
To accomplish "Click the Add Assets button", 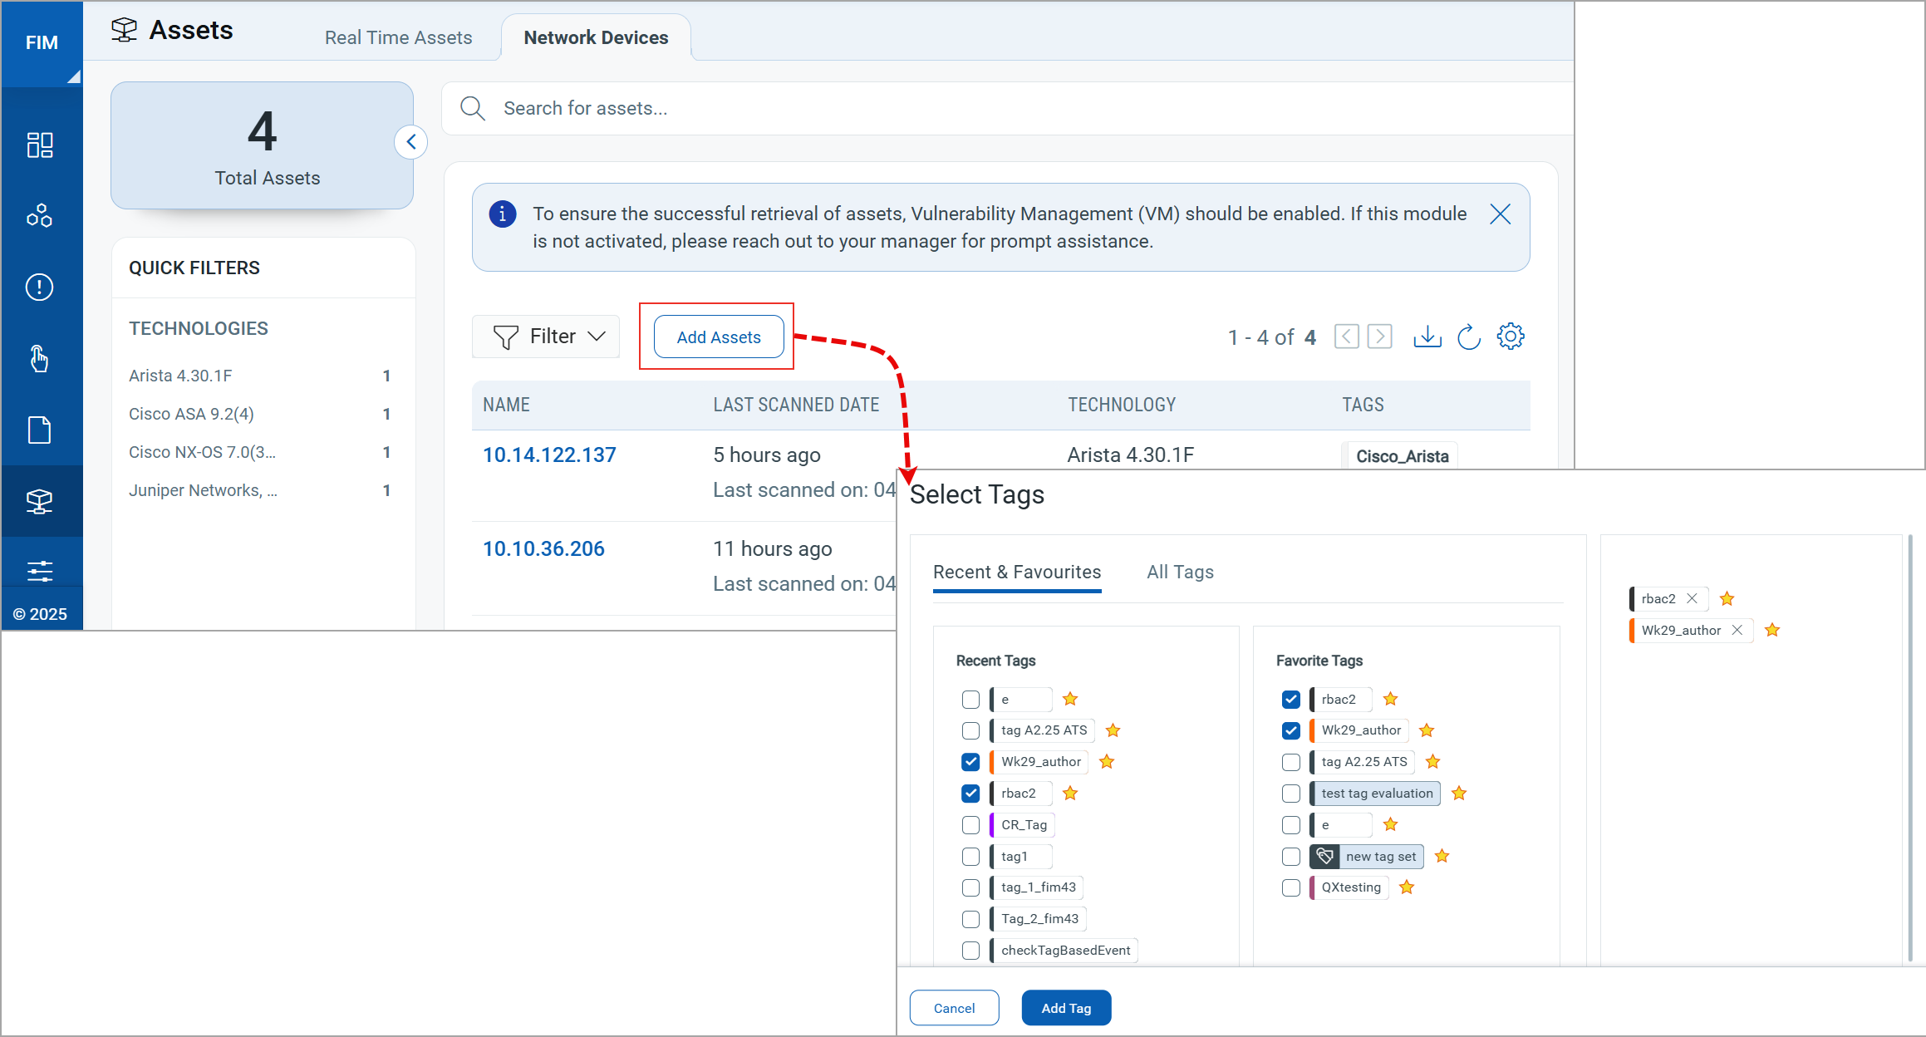I will (719, 337).
